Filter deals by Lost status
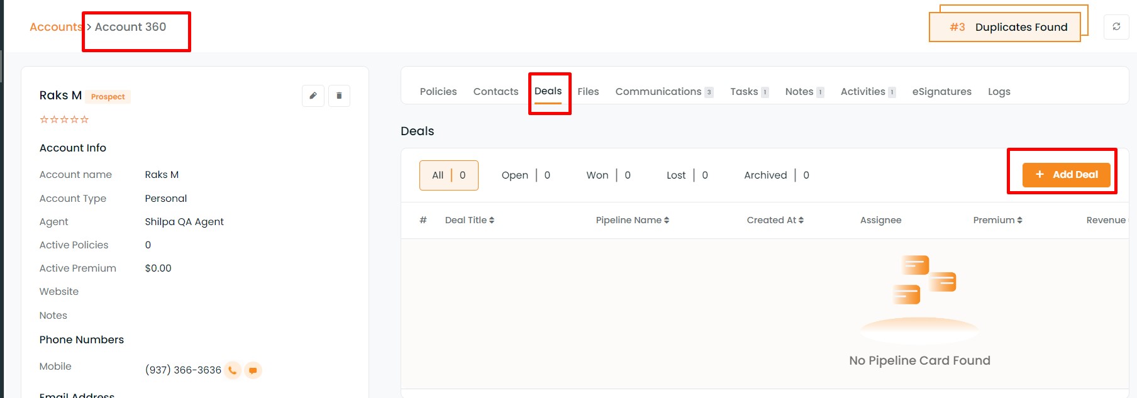Screen dimensions: 1137x398 pos(687,175)
